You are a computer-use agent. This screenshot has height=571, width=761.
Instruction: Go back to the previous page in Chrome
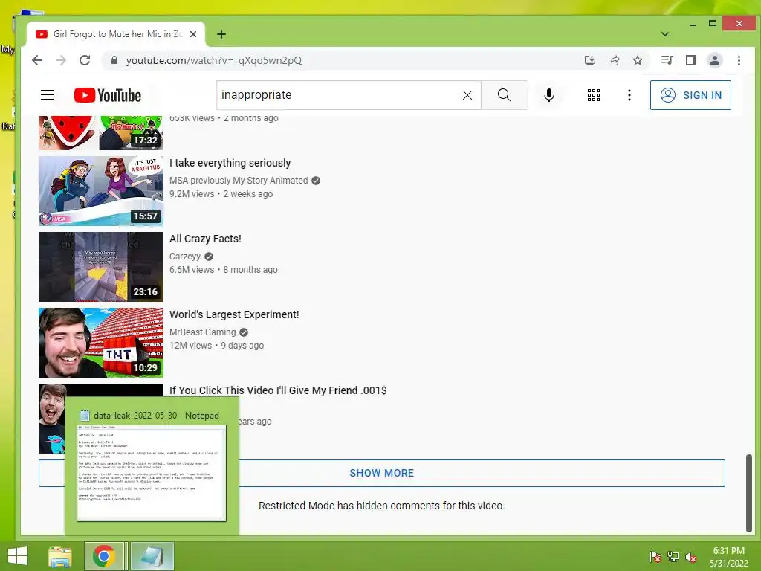pos(37,60)
